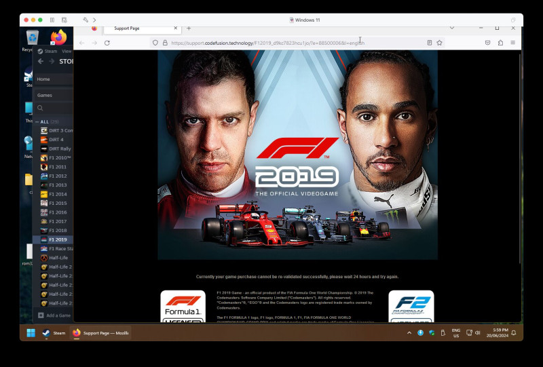Select F1 2015 in Steam library
Image resolution: width=543 pixels, height=367 pixels.
tap(54, 204)
